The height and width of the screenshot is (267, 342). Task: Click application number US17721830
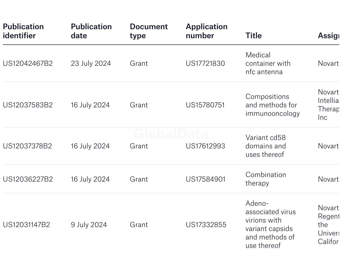[205, 63]
